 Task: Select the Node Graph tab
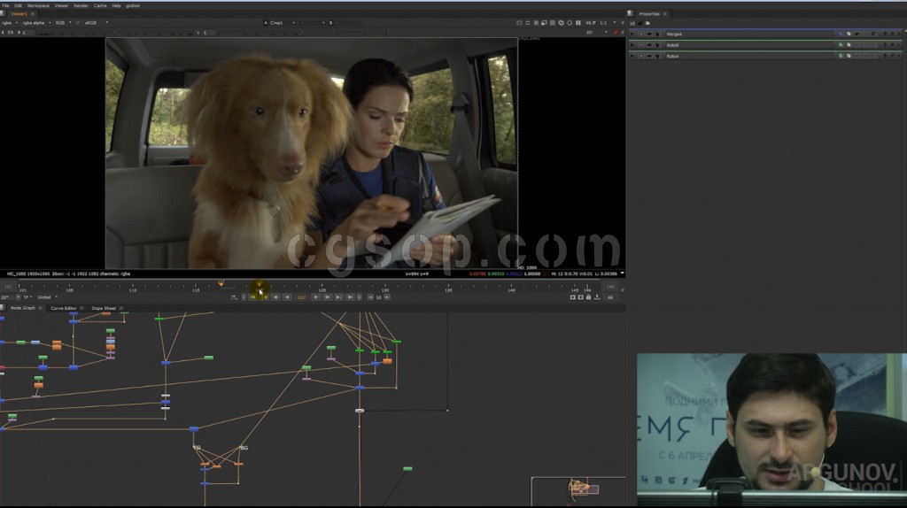tap(22, 308)
